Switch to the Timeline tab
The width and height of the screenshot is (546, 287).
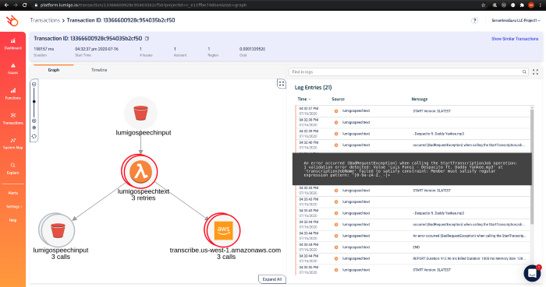[x=99, y=70]
